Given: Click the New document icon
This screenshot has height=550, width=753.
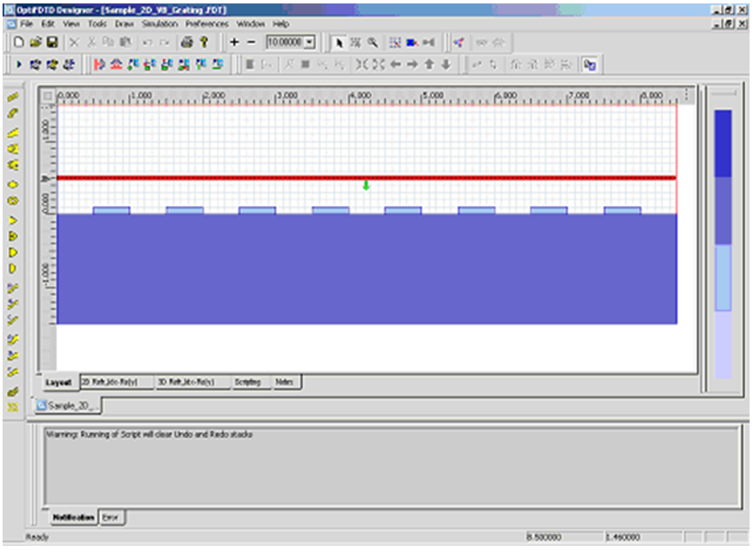Looking at the screenshot, I should 19,42.
